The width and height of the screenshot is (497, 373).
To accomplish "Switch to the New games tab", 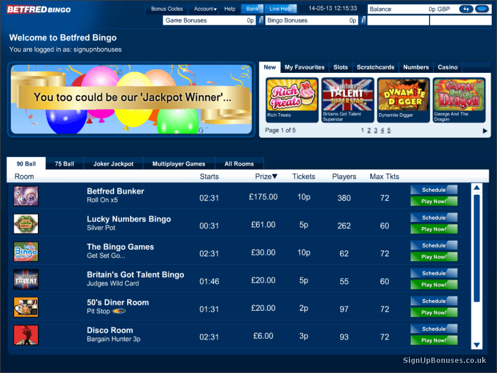I will pyautogui.click(x=270, y=67).
